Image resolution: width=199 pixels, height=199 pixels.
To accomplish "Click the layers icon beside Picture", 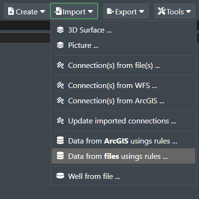I will click(60, 45).
